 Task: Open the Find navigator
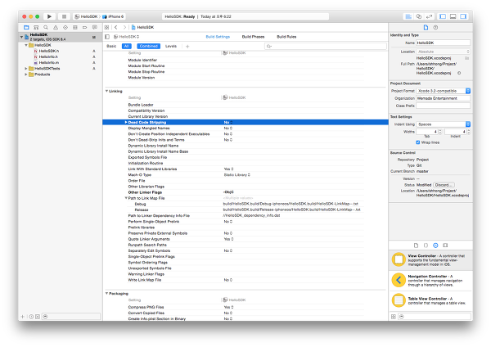46,28
